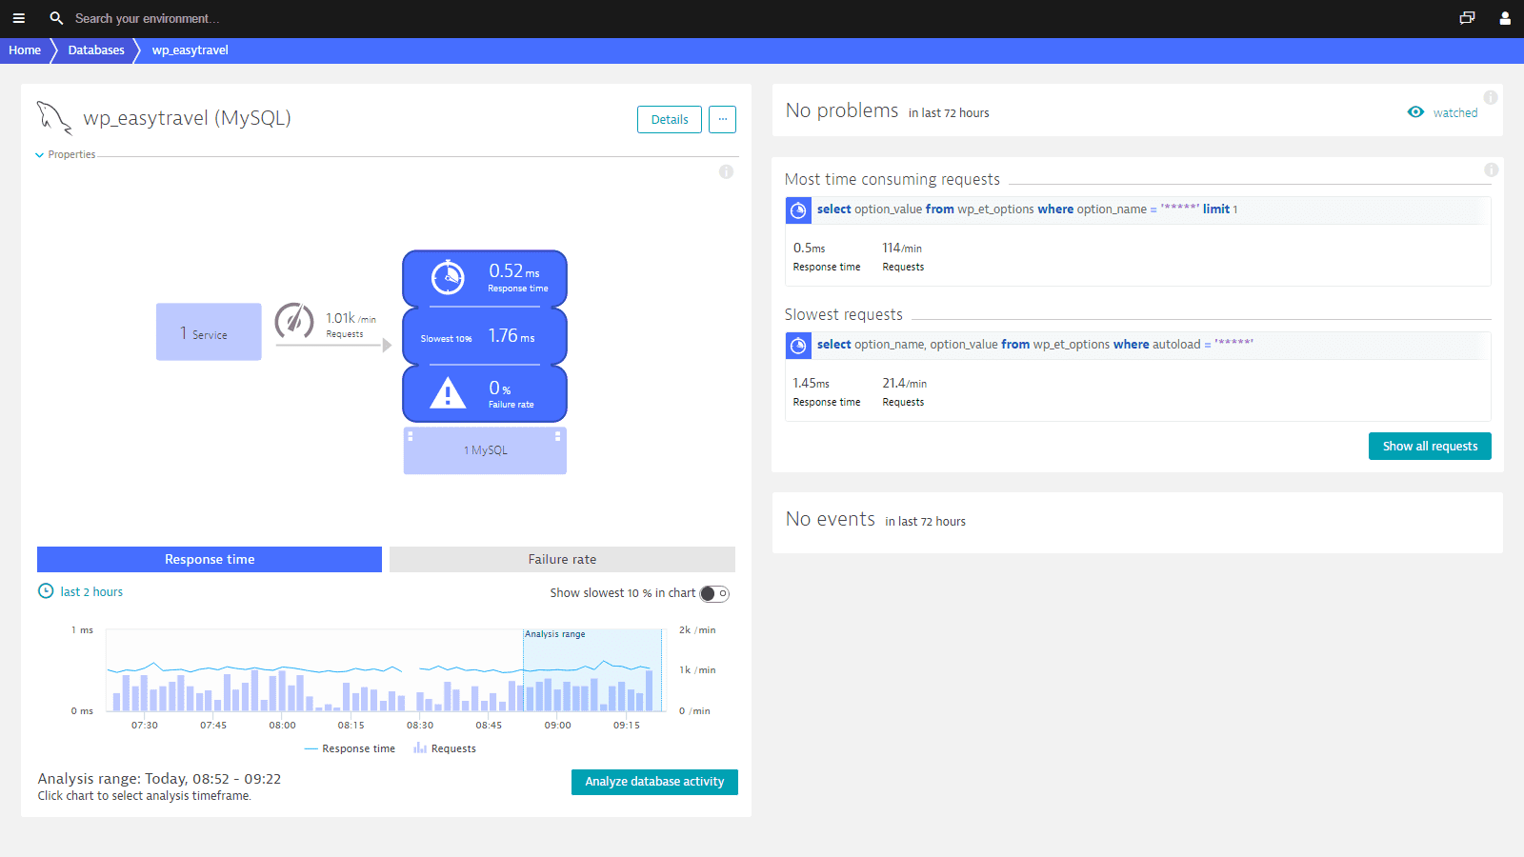
Task: Select wp_easytravel breadcrumb
Action: coord(190,50)
